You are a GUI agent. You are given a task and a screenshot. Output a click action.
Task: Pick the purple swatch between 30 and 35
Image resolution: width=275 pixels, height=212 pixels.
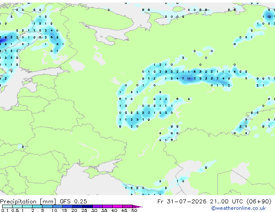(x=98, y=206)
